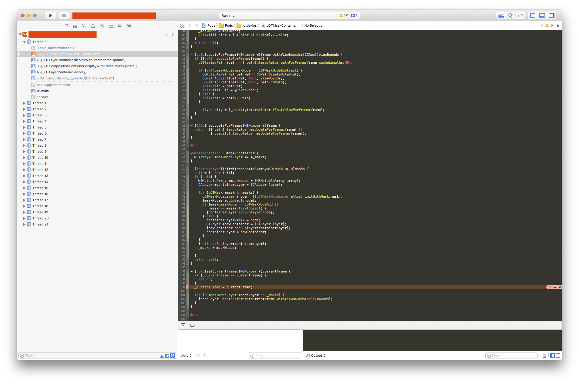Open the Find navigator magnifier icon
Viewport: 579px width, 384px height.
84,26
